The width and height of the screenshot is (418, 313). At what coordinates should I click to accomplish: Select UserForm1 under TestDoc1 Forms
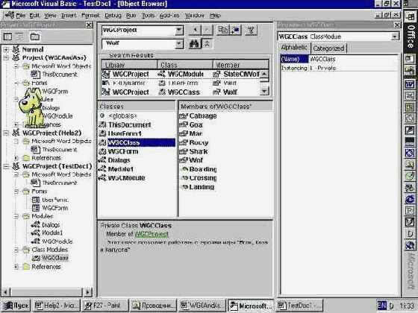[55, 200]
